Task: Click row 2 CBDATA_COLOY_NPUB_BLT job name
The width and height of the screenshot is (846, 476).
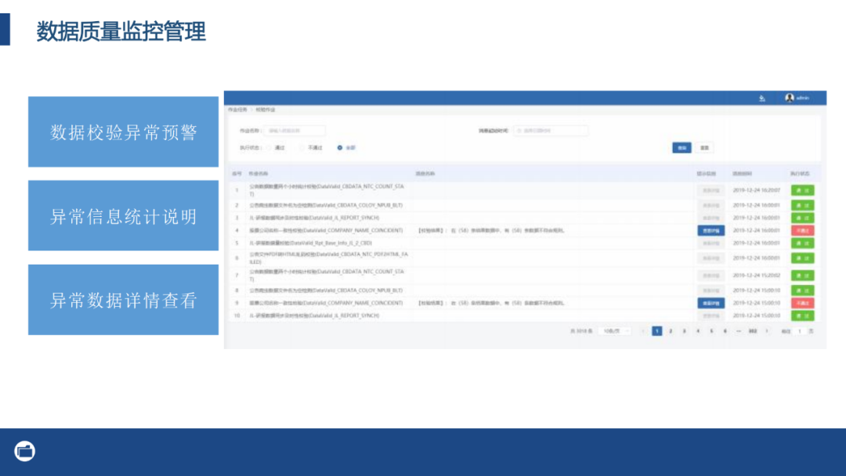Action: tap(326, 205)
